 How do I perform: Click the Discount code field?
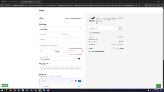pos(102,28)
